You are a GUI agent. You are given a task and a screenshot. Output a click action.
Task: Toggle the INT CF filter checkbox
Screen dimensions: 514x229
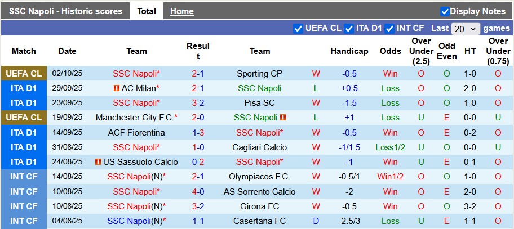coord(388,28)
